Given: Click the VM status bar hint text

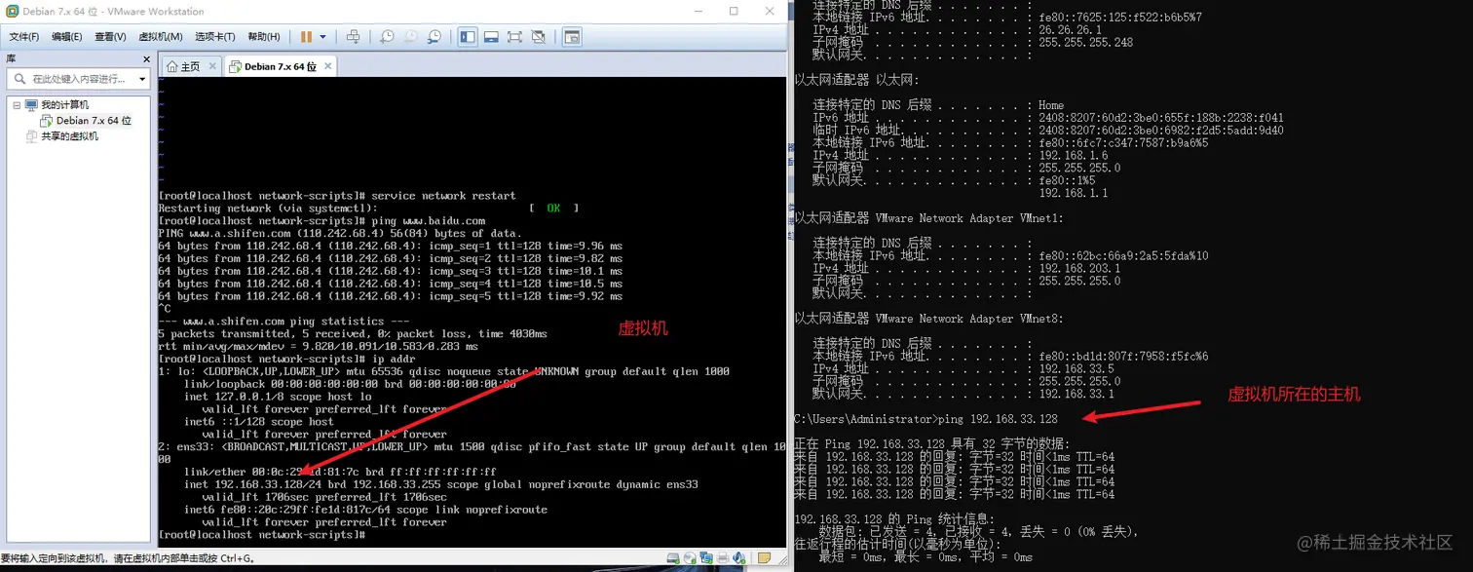Looking at the screenshot, I should pos(127,558).
